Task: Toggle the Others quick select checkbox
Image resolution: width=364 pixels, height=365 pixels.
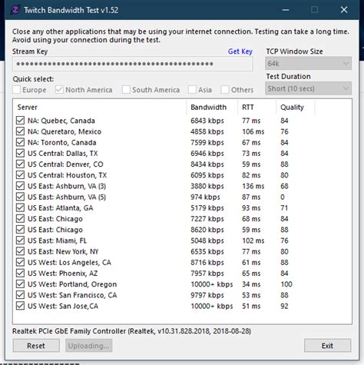Action: tap(225, 90)
